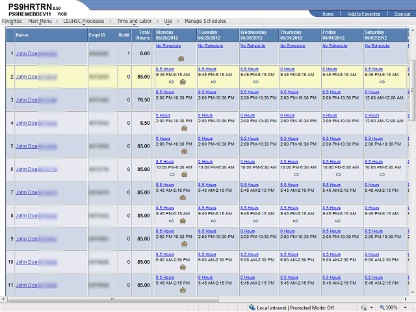Expand LSUHSC Processes breadcrumb menu
This screenshot has height=312, width=416.
coord(84,21)
